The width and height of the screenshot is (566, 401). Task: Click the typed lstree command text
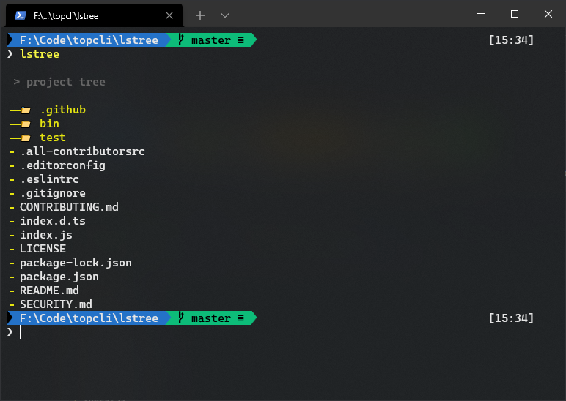(x=40, y=54)
